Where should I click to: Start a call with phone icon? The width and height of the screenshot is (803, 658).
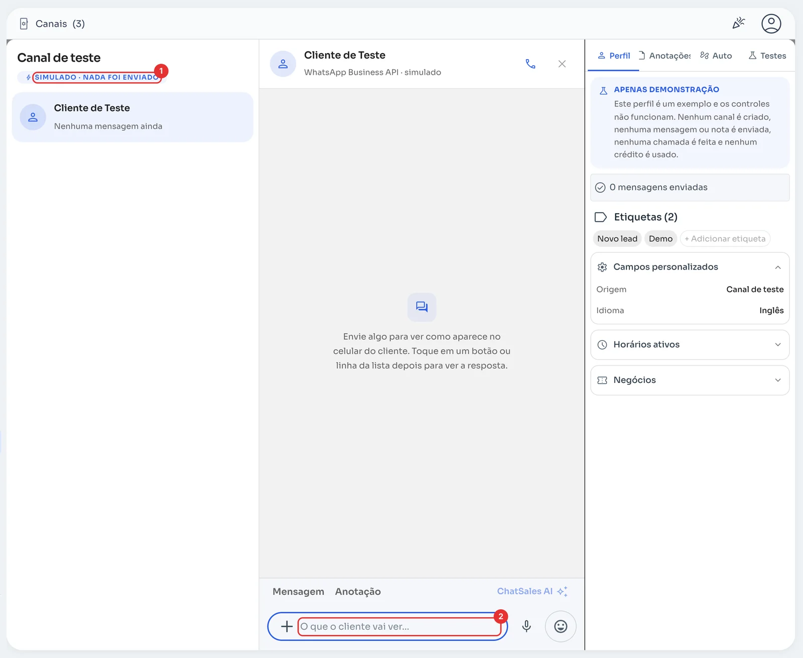pyautogui.click(x=530, y=64)
